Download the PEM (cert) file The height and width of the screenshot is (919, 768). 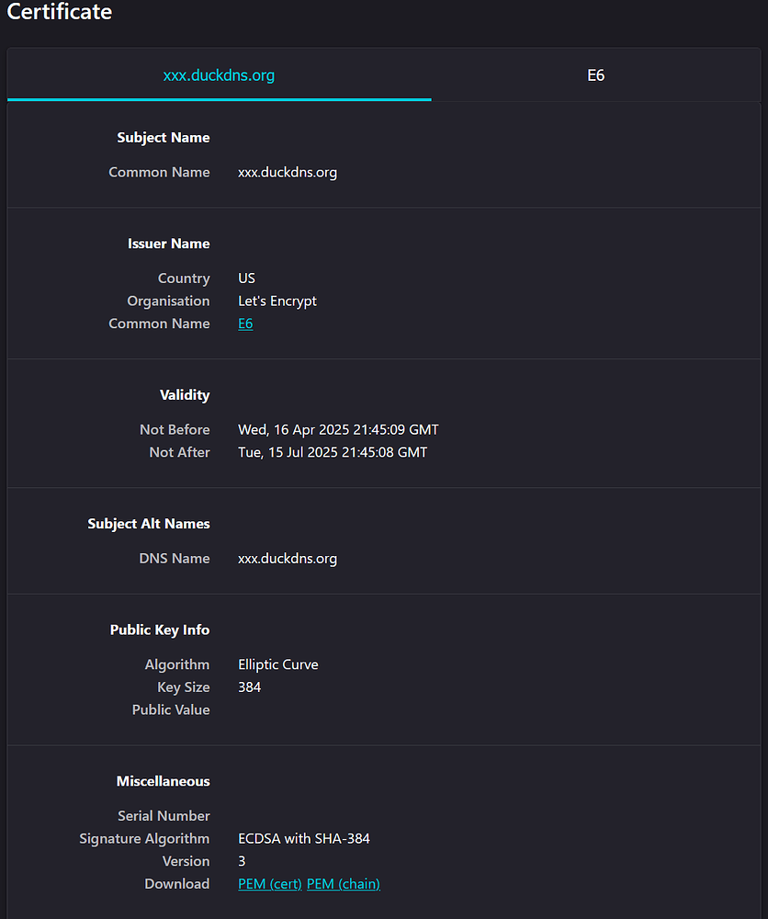click(x=269, y=883)
